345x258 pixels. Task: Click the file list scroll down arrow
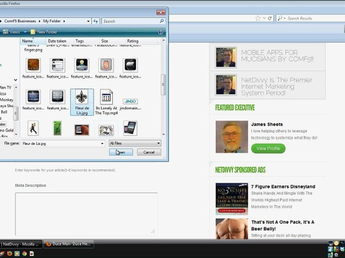click(163, 134)
